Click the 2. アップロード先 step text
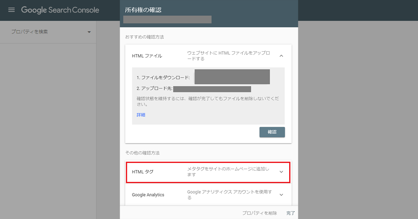 click(x=155, y=89)
